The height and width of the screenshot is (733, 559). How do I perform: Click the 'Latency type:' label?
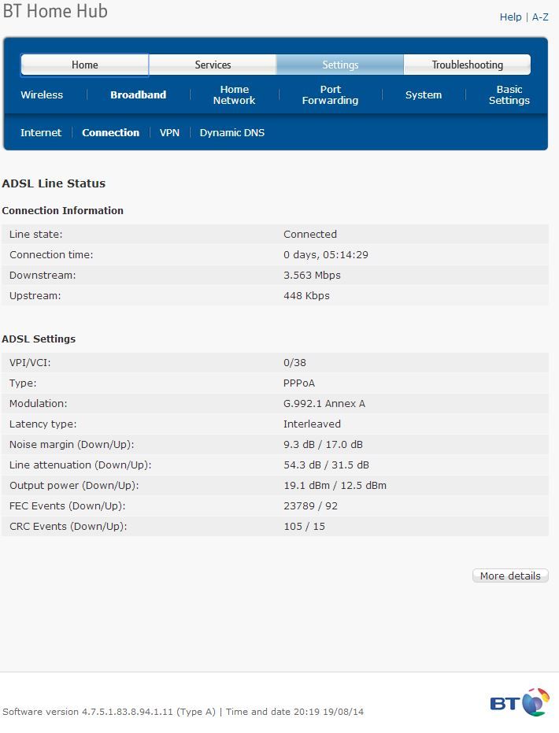pos(43,424)
